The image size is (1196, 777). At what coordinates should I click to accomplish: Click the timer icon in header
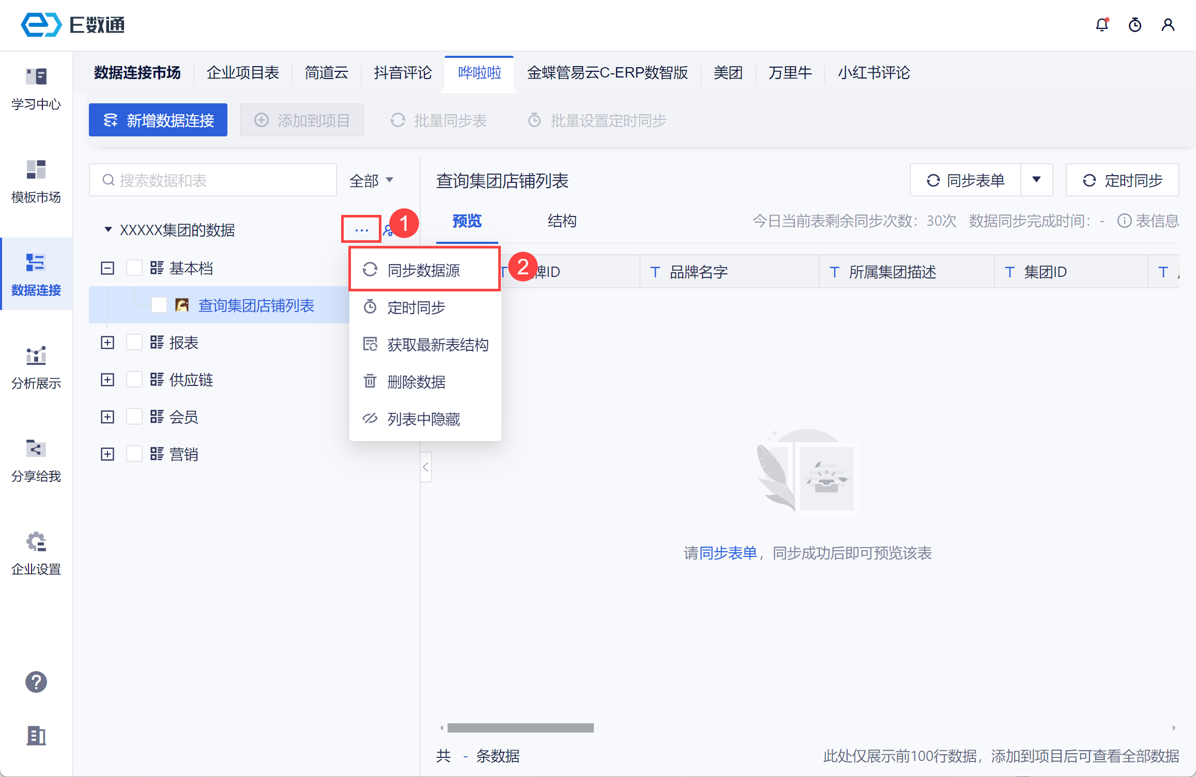click(x=1134, y=25)
